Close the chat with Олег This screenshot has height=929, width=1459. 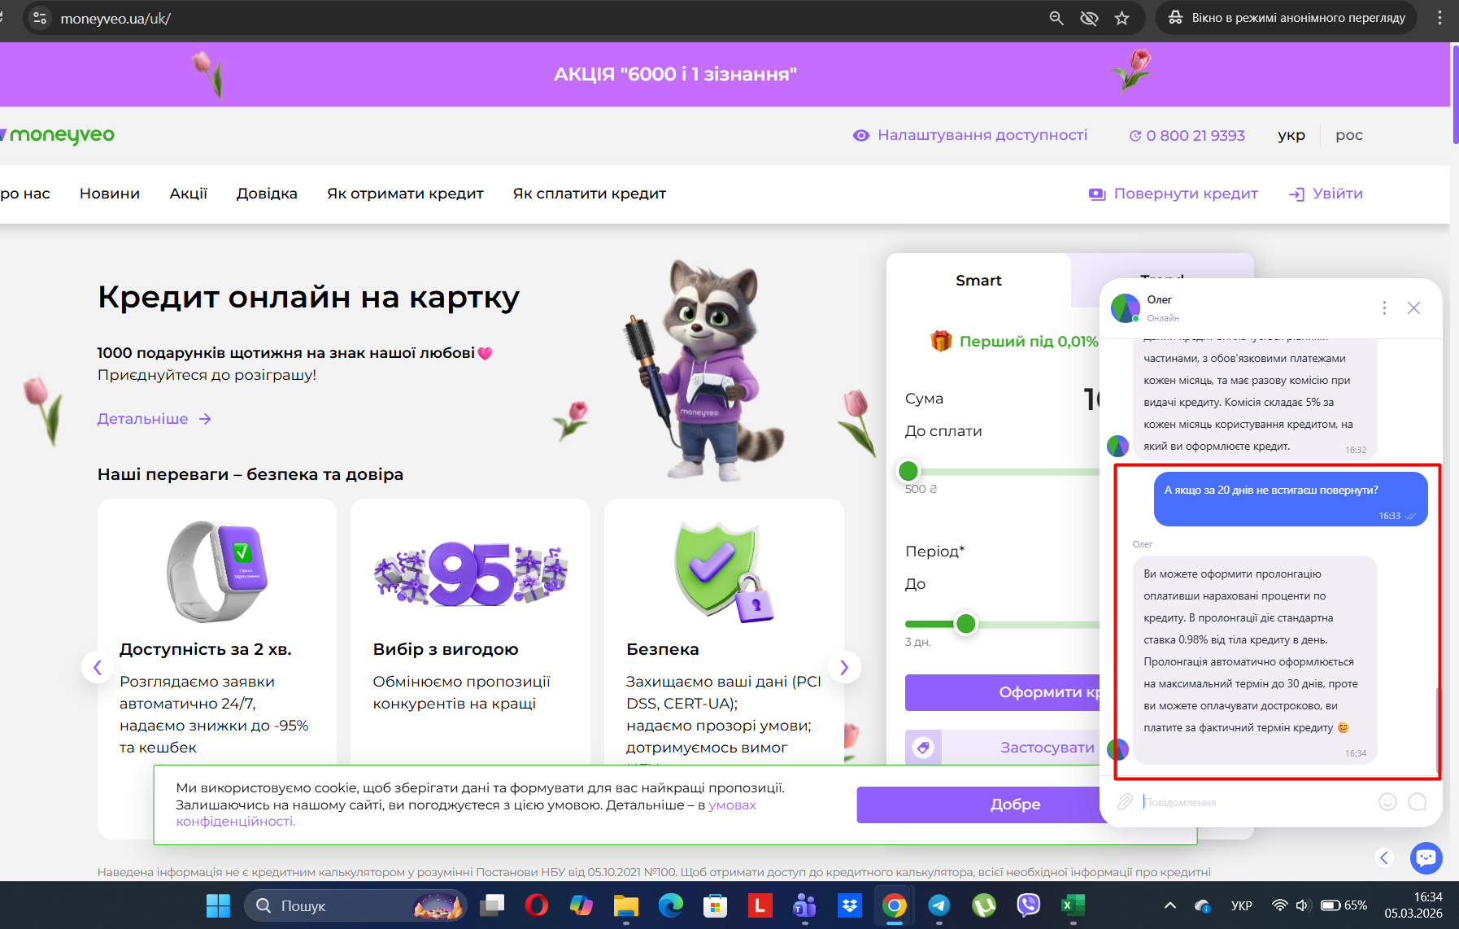tap(1414, 307)
